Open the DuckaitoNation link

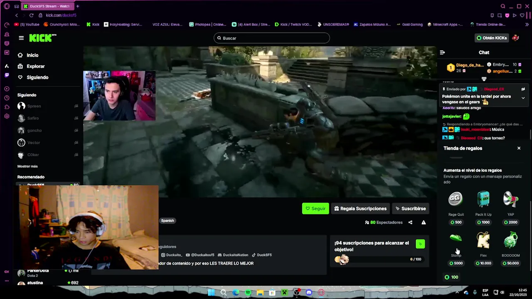pyautogui.click(x=233, y=255)
